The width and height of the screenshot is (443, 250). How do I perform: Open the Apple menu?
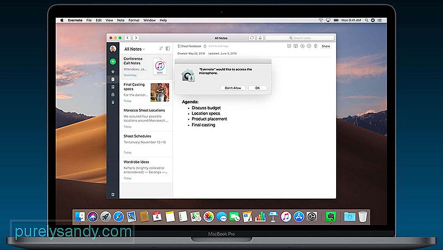coord(62,20)
